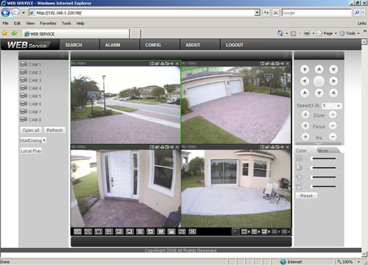Open the StartDialog dropdown

point(33,140)
